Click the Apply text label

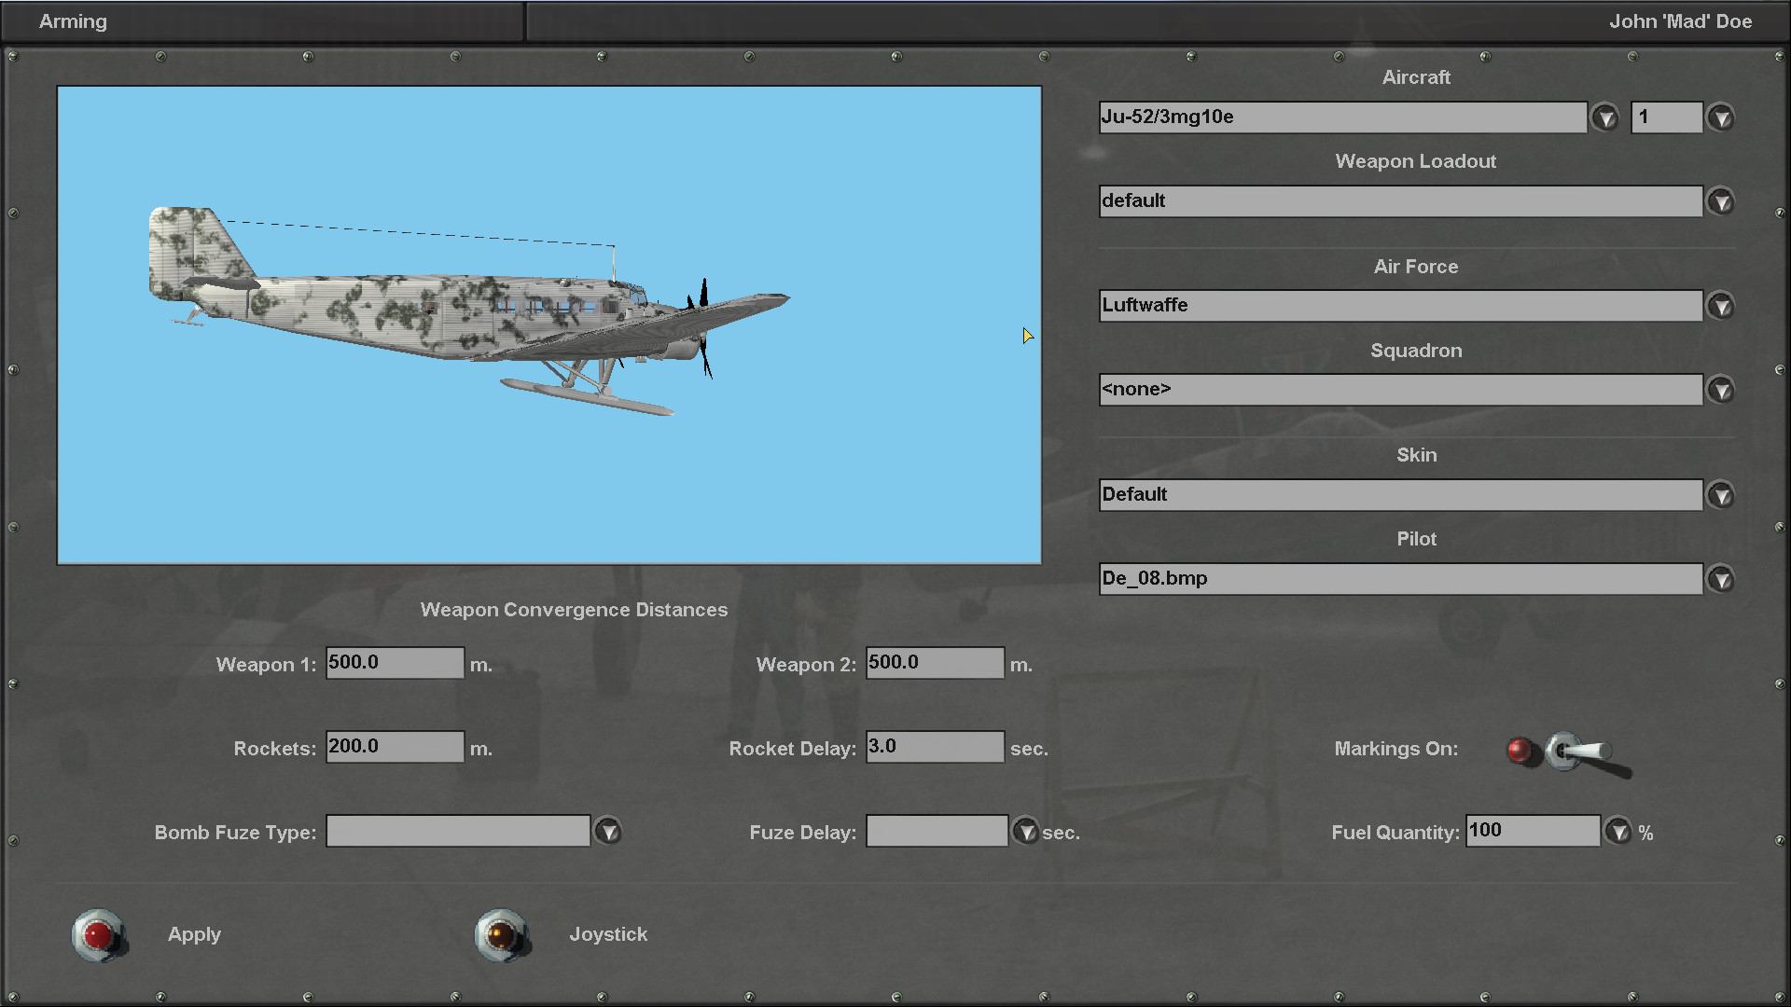(x=194, y=934)
